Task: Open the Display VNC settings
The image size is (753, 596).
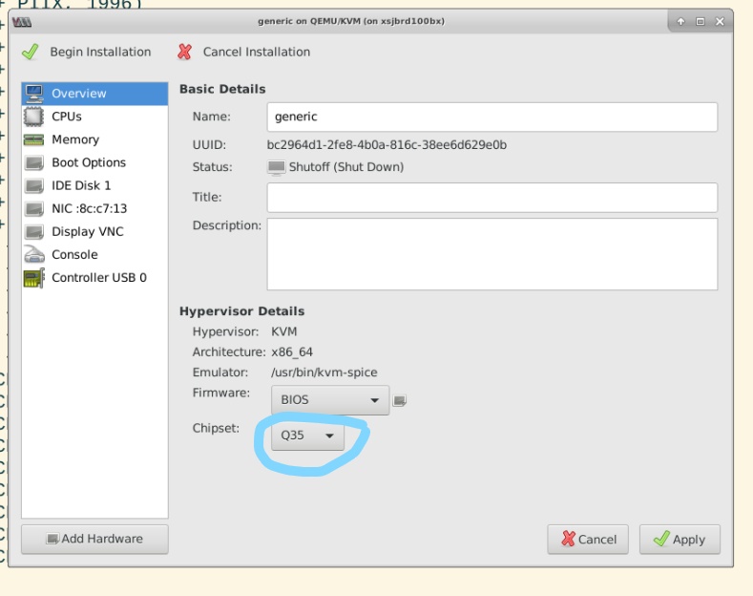Action: (87, 231)
